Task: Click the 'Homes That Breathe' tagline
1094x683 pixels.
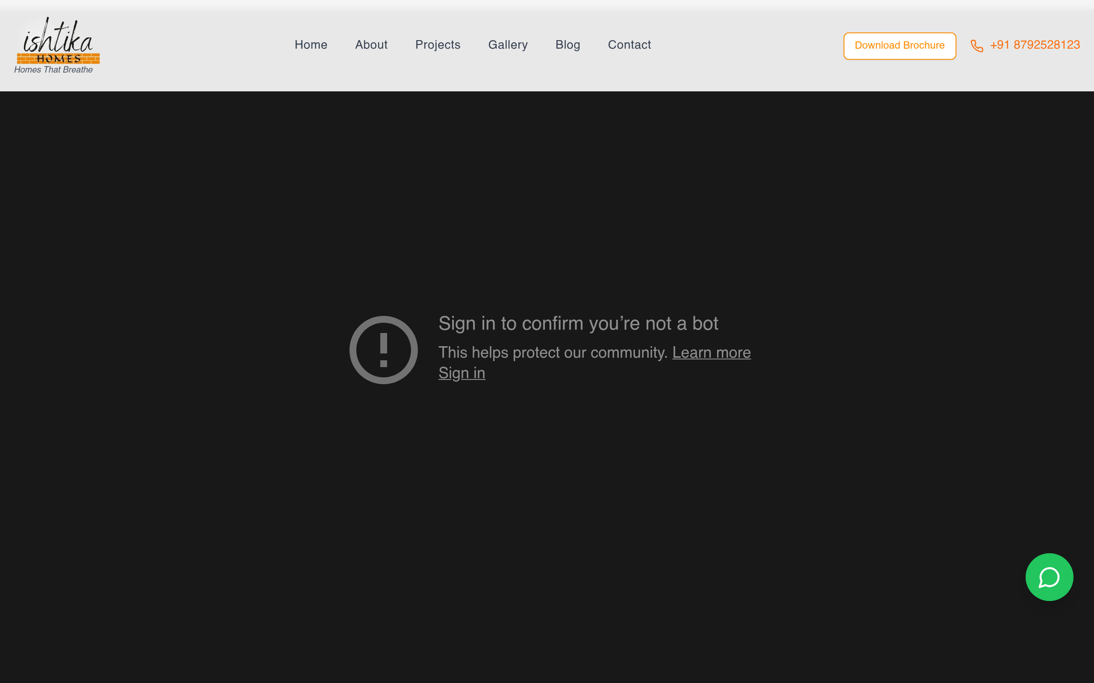Action: [x=53, y=70]
